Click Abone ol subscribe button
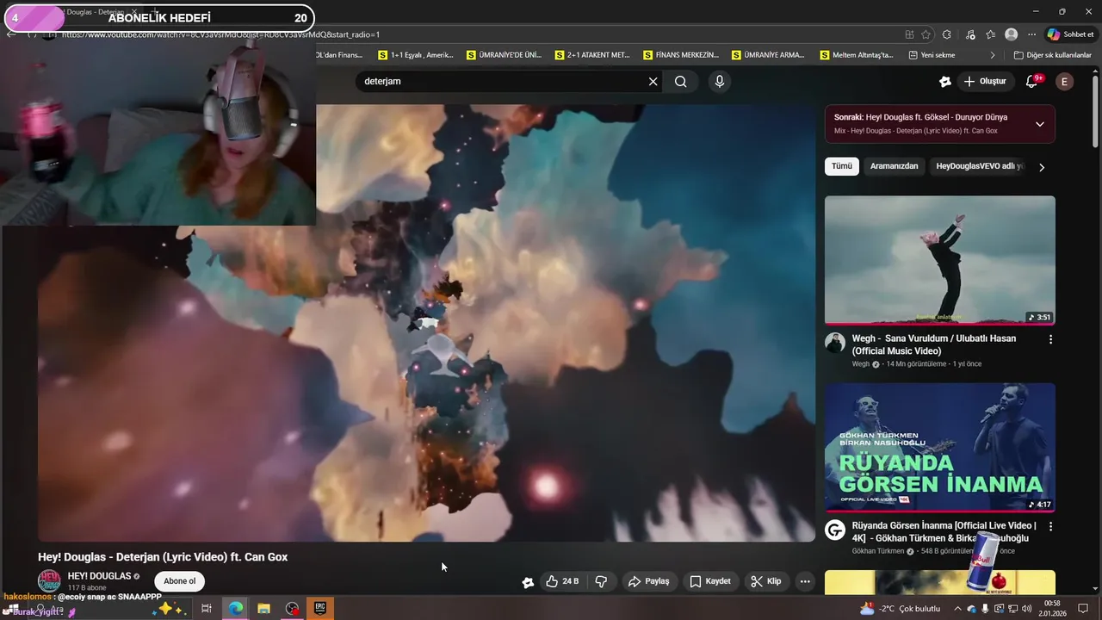The image size is (1102, 620). click(x=179, y=581)
